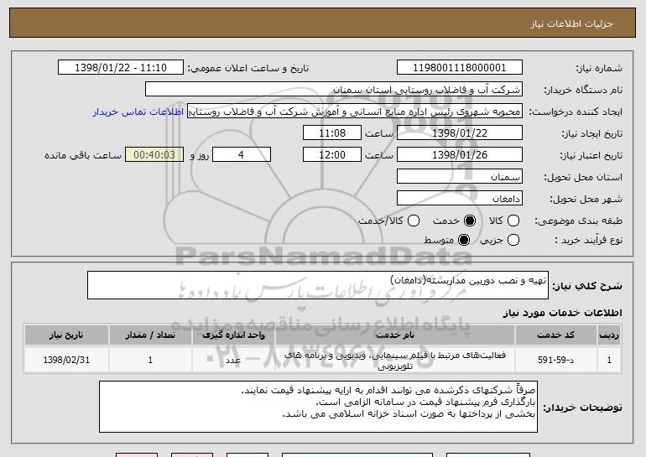
Task: Click the public announcement date field 11:10
Action: (121, 68)
